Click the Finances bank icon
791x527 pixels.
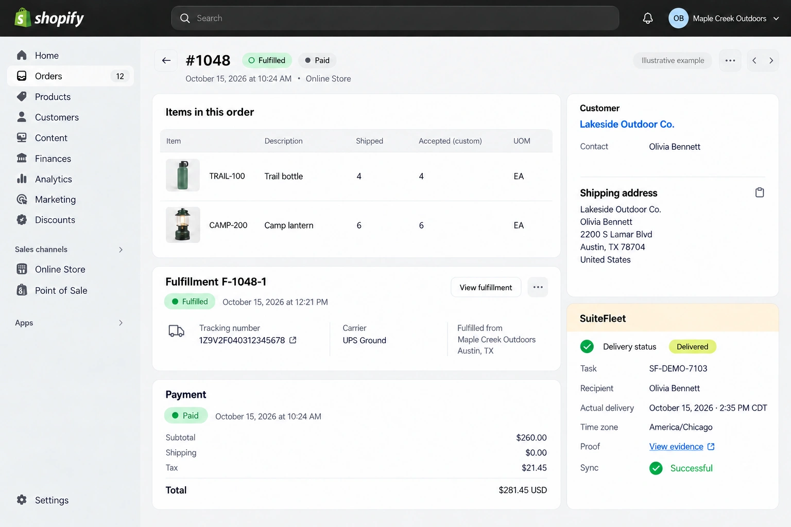22,158
